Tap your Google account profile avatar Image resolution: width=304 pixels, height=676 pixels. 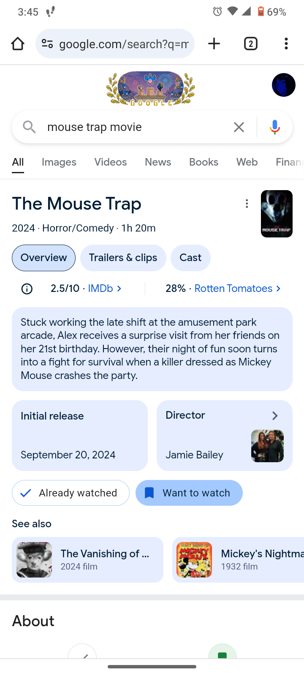[x=283, y=84]
